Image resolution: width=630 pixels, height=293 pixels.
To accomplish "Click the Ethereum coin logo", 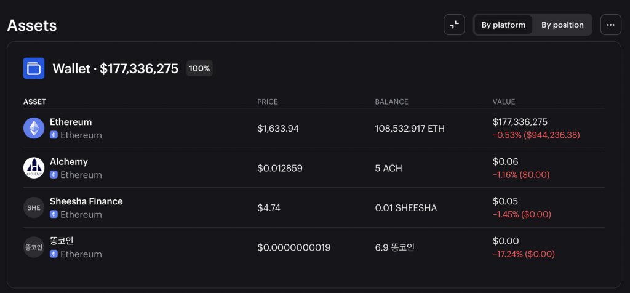I will pyautogui.click(x=34, y=128).
